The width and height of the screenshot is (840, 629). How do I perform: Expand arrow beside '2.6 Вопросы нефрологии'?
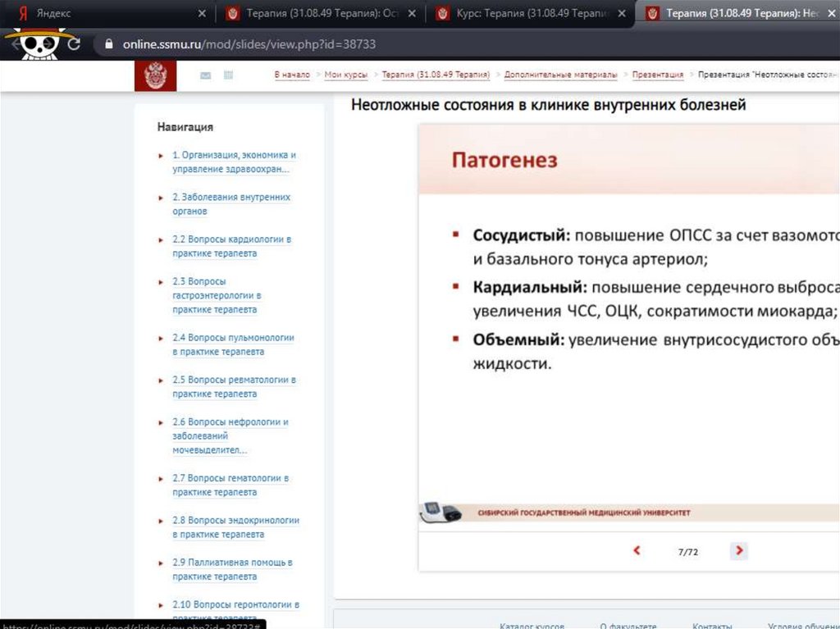pyautogui.click(x=161, y=422)
